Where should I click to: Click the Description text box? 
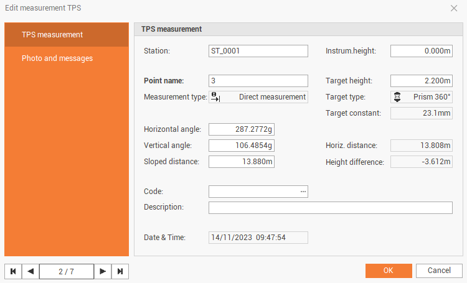click(x=330, y=208)
